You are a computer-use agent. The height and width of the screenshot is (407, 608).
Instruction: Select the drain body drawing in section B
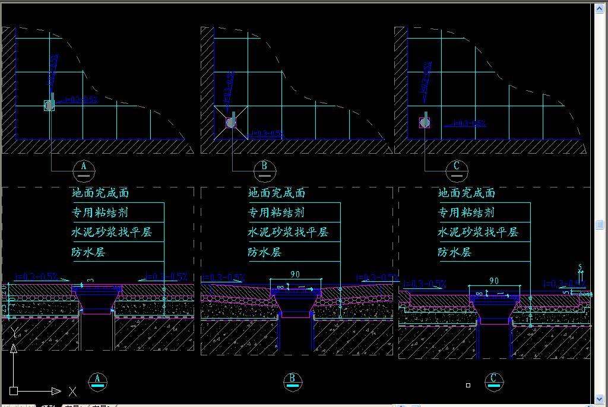coord(296,304)
